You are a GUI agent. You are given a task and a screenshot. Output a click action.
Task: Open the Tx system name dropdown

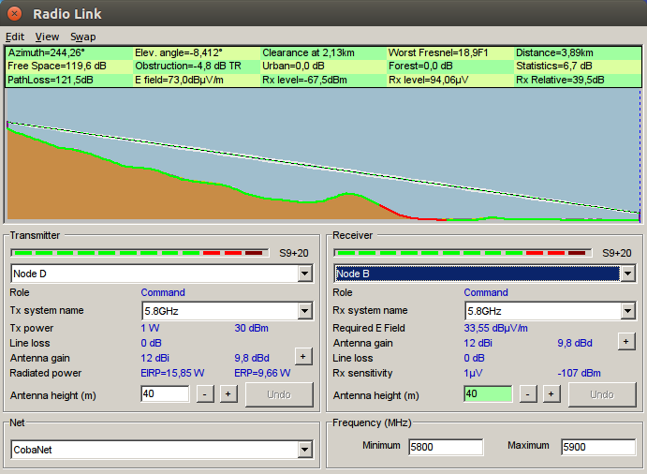click(x=304, y=311)
